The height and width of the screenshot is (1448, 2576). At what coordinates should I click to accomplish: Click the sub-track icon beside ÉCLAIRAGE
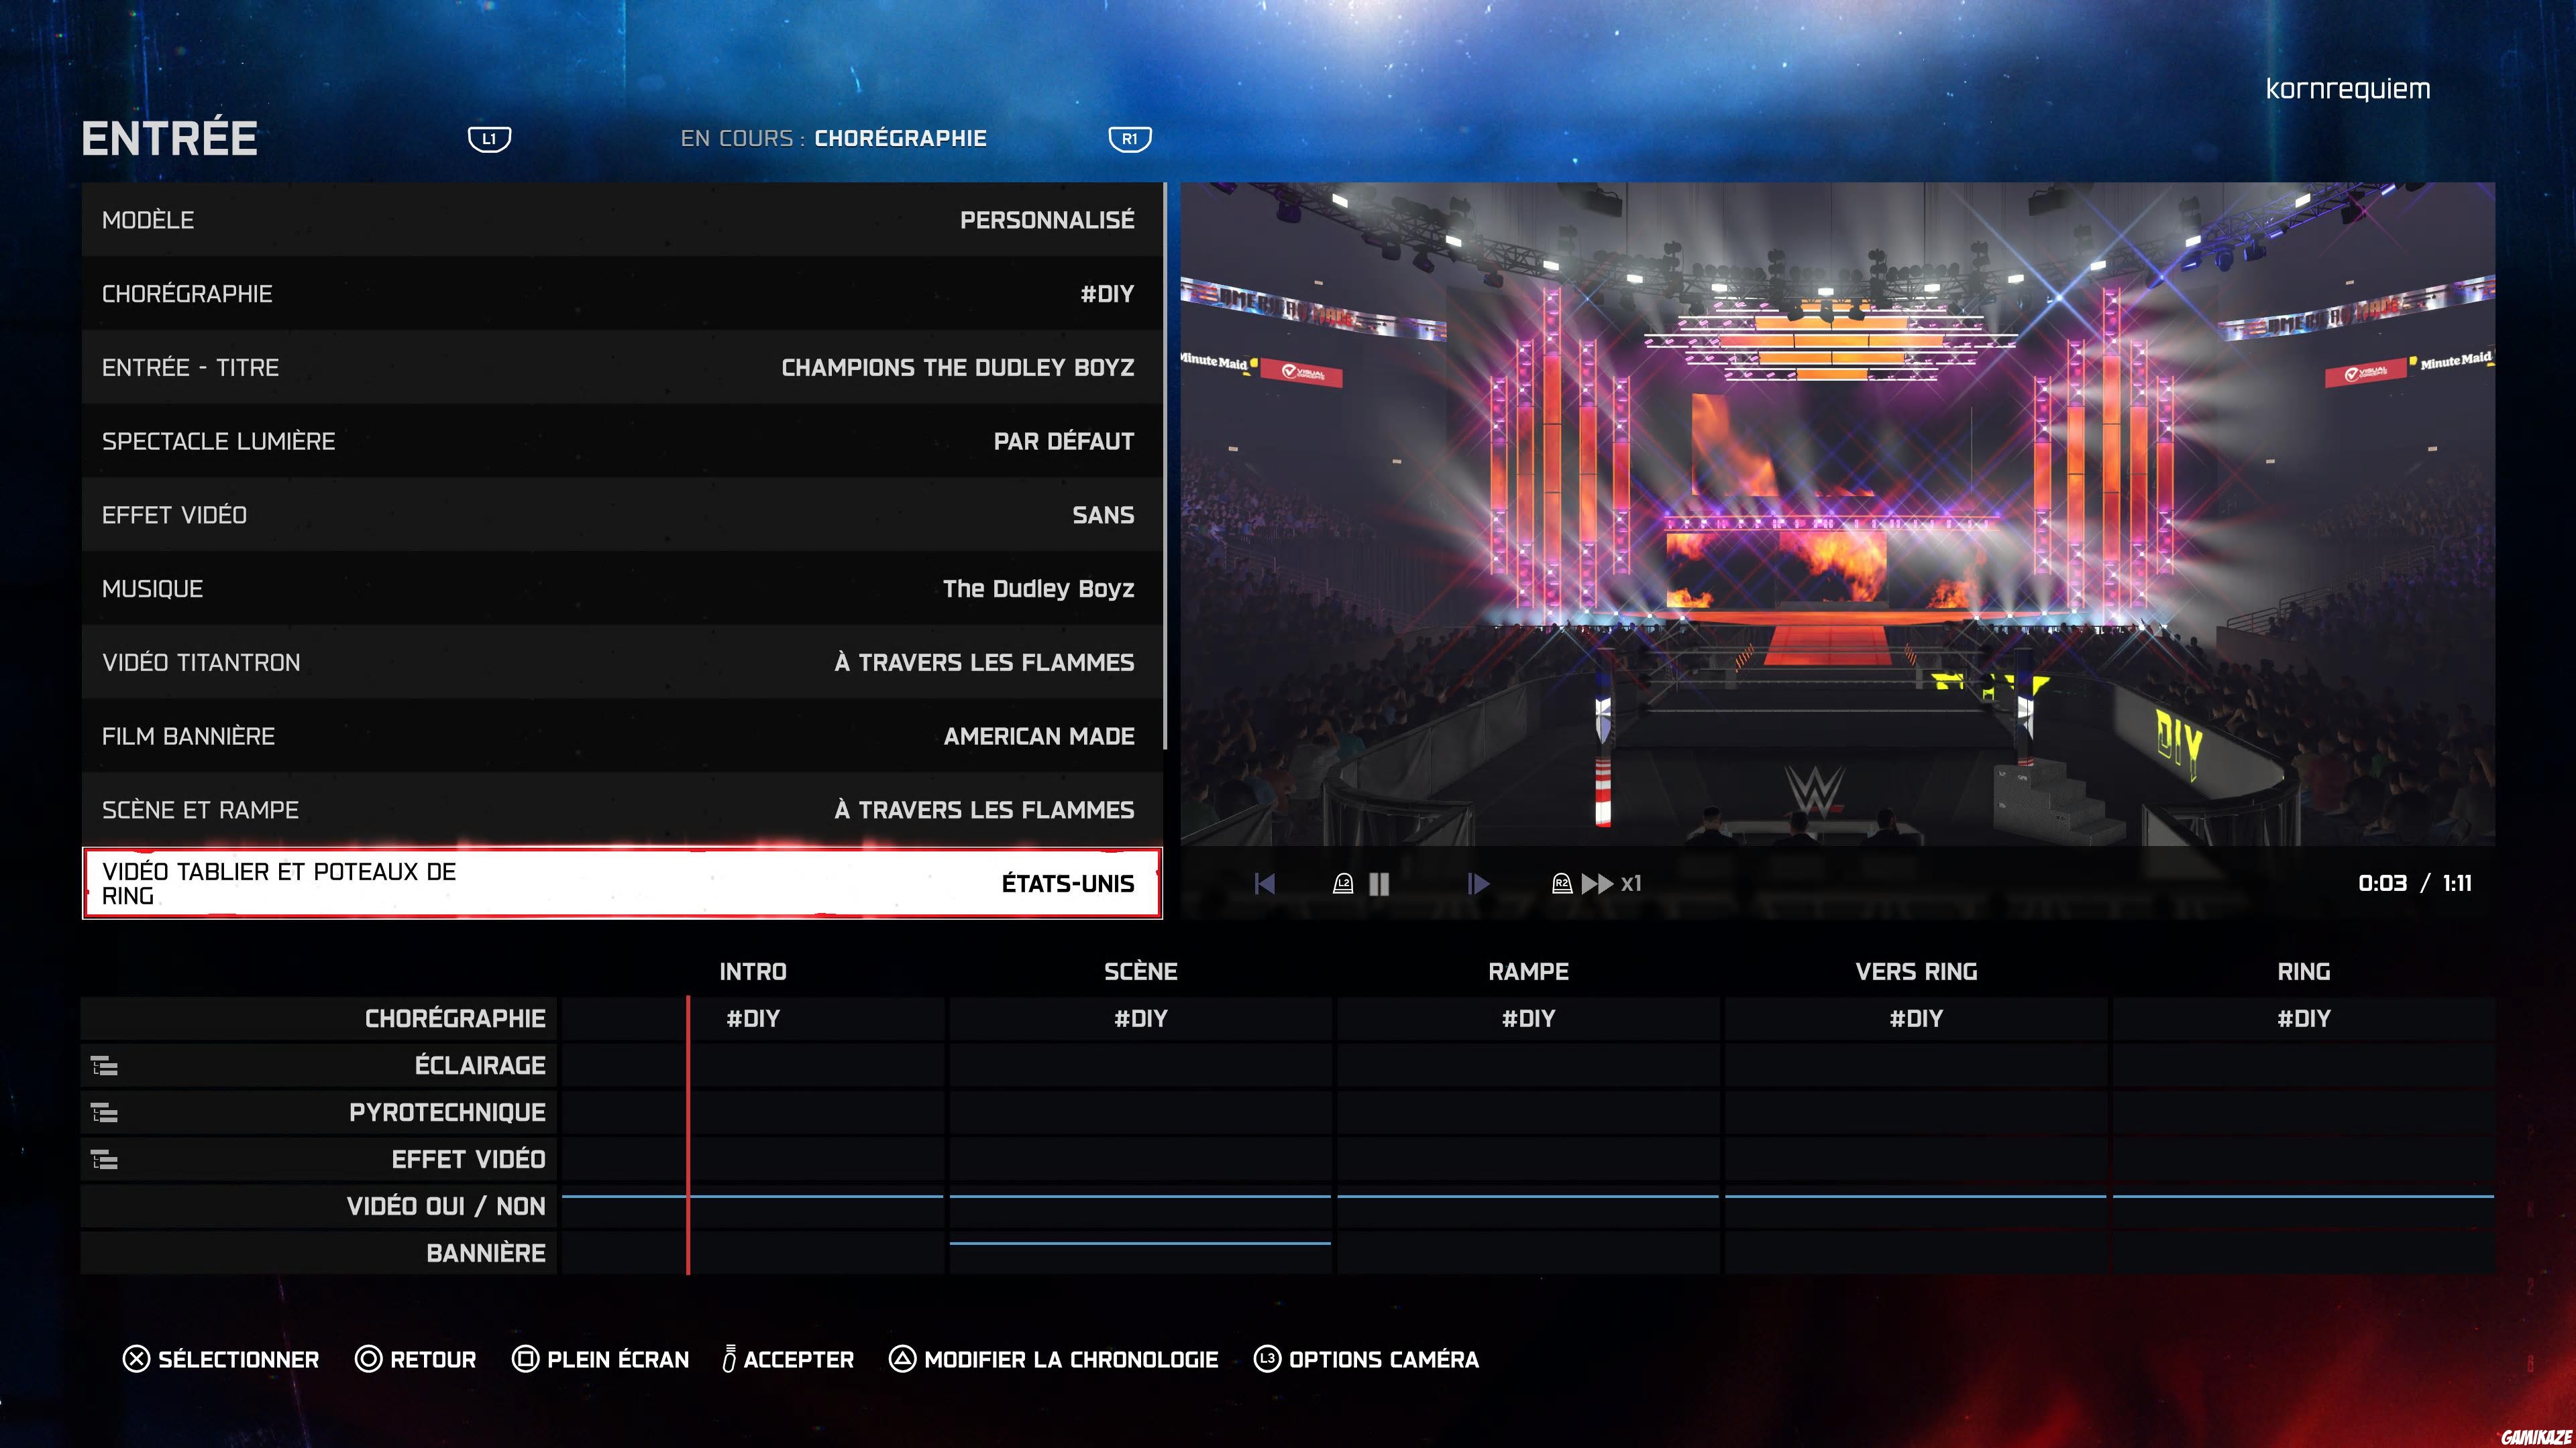coord(103,1065)
